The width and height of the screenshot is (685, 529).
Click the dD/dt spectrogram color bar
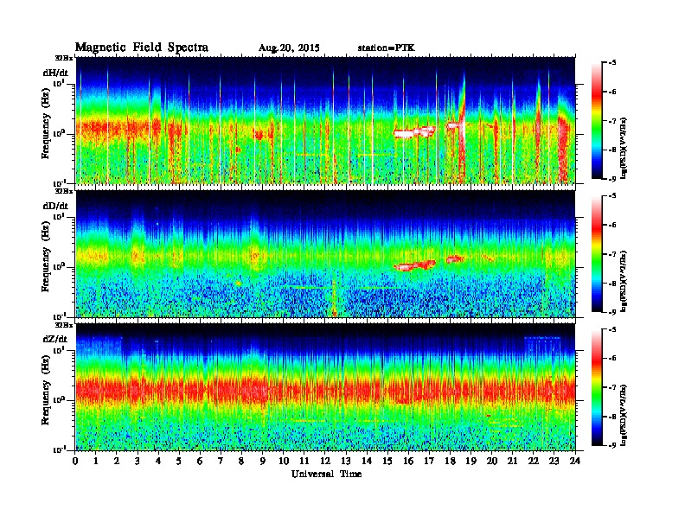tap(596, 254)
